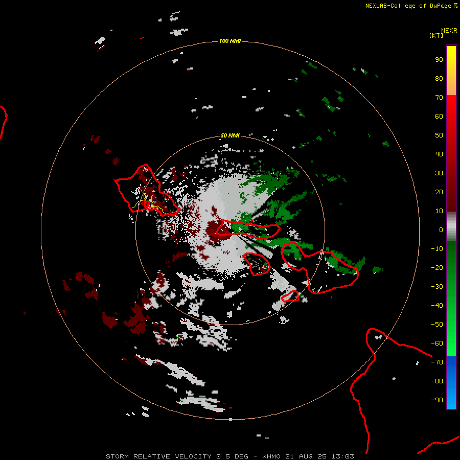
Task: Click the -50 value on the velocity scale
Action: [x=437, y=325]
